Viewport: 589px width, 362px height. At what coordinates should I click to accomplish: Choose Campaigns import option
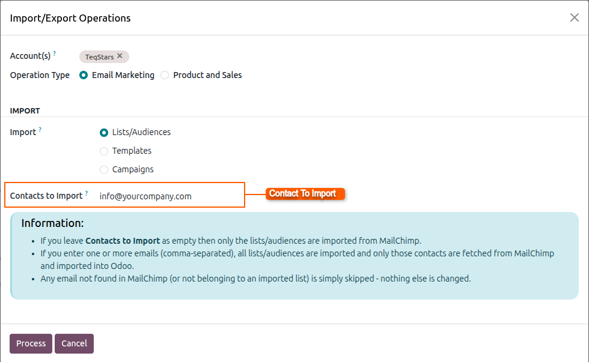point(103,169)
